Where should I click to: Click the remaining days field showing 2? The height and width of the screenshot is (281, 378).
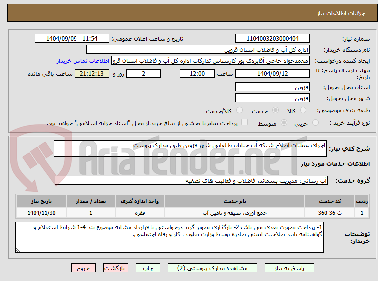[x=144, y=73]
